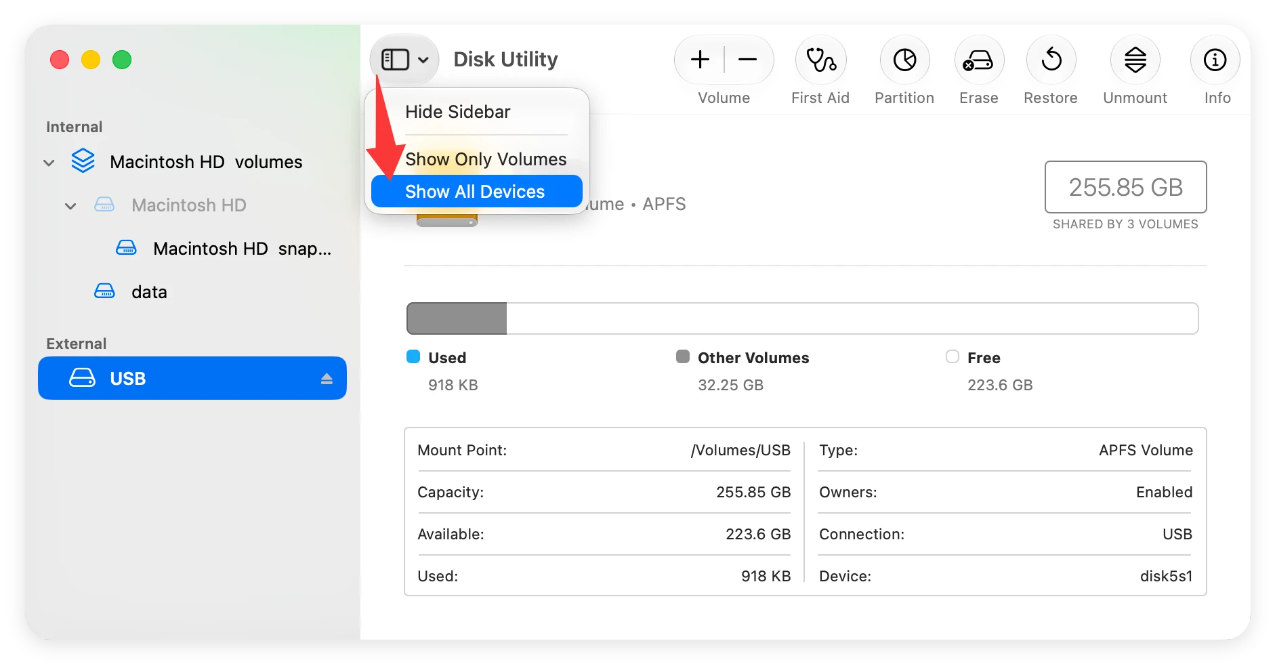Screen dimensions: 1275x664
Task: Open the Partition pie chart icon
Action: pyautogui.click(x=904, y=60)
